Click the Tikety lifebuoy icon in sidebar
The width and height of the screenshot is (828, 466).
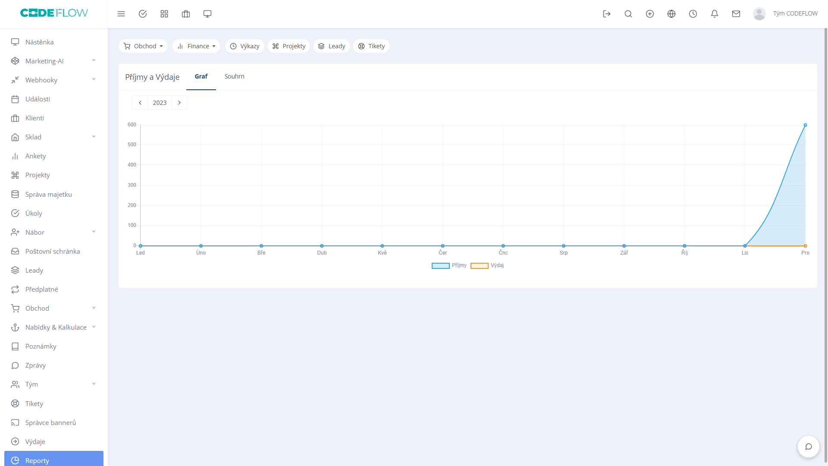click(15, 403)
